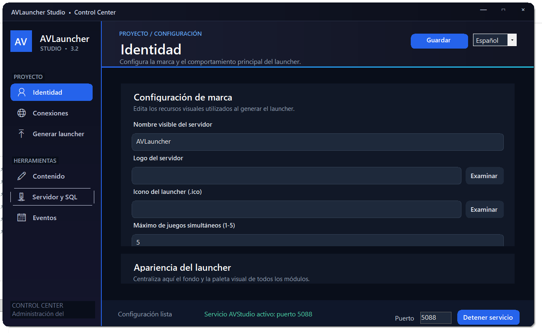Click Examinar for Icono del launcher

click(484, 209)
